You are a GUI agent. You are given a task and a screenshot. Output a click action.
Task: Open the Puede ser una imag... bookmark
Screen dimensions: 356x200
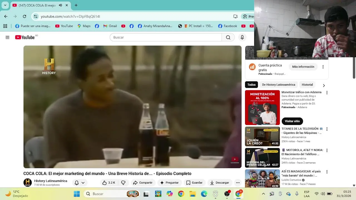33,26
